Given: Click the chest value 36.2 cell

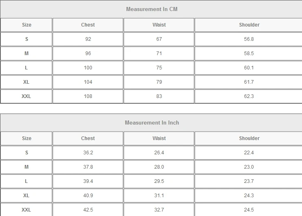Looking at the screenshot, I should (88, 153).
